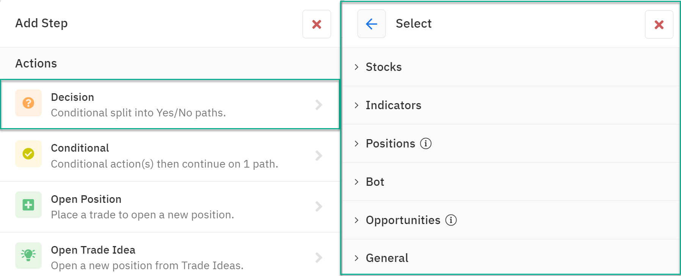Click the green Open Position plus icon
The width and height of the screenshot is (681, 276).
[x=28, y=205]
